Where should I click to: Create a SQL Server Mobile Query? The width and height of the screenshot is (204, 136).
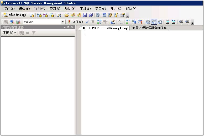(59, 15)
